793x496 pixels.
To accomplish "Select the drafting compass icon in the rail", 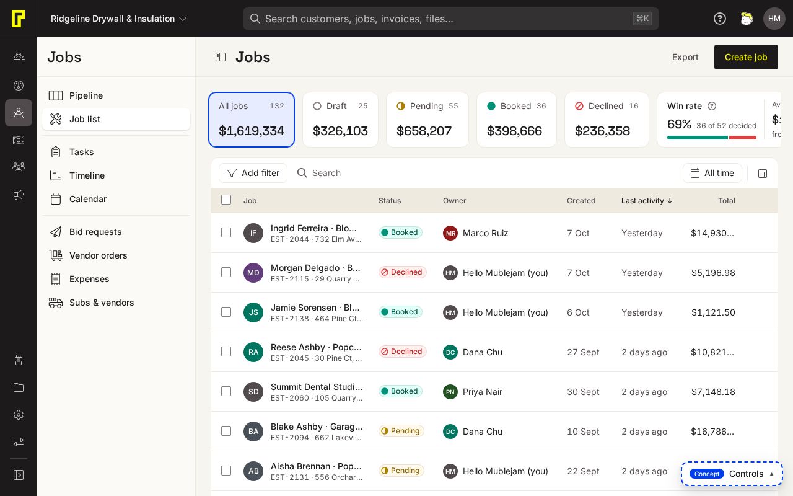I will (x=19, y=113).
